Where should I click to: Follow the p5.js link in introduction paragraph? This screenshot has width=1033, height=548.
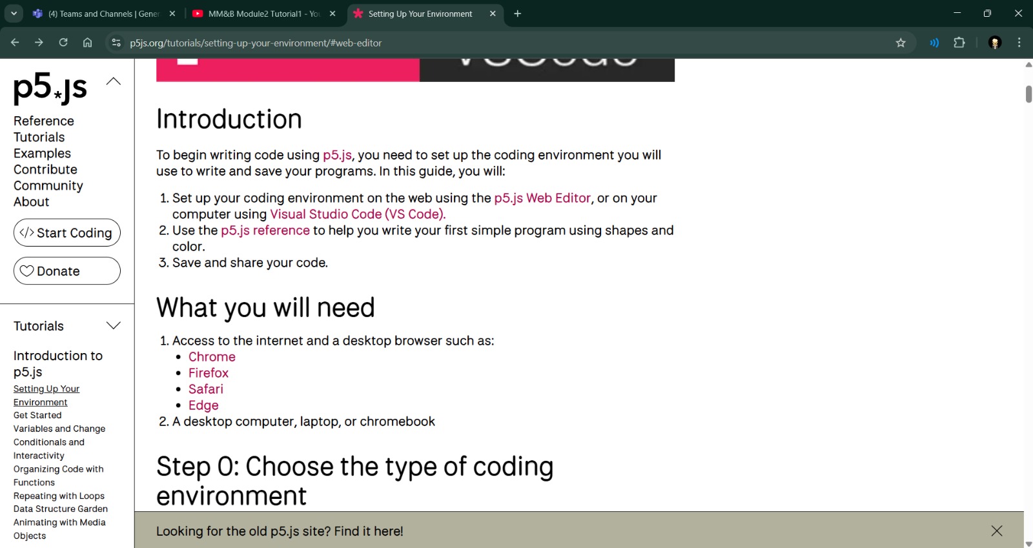coord(337,155)
